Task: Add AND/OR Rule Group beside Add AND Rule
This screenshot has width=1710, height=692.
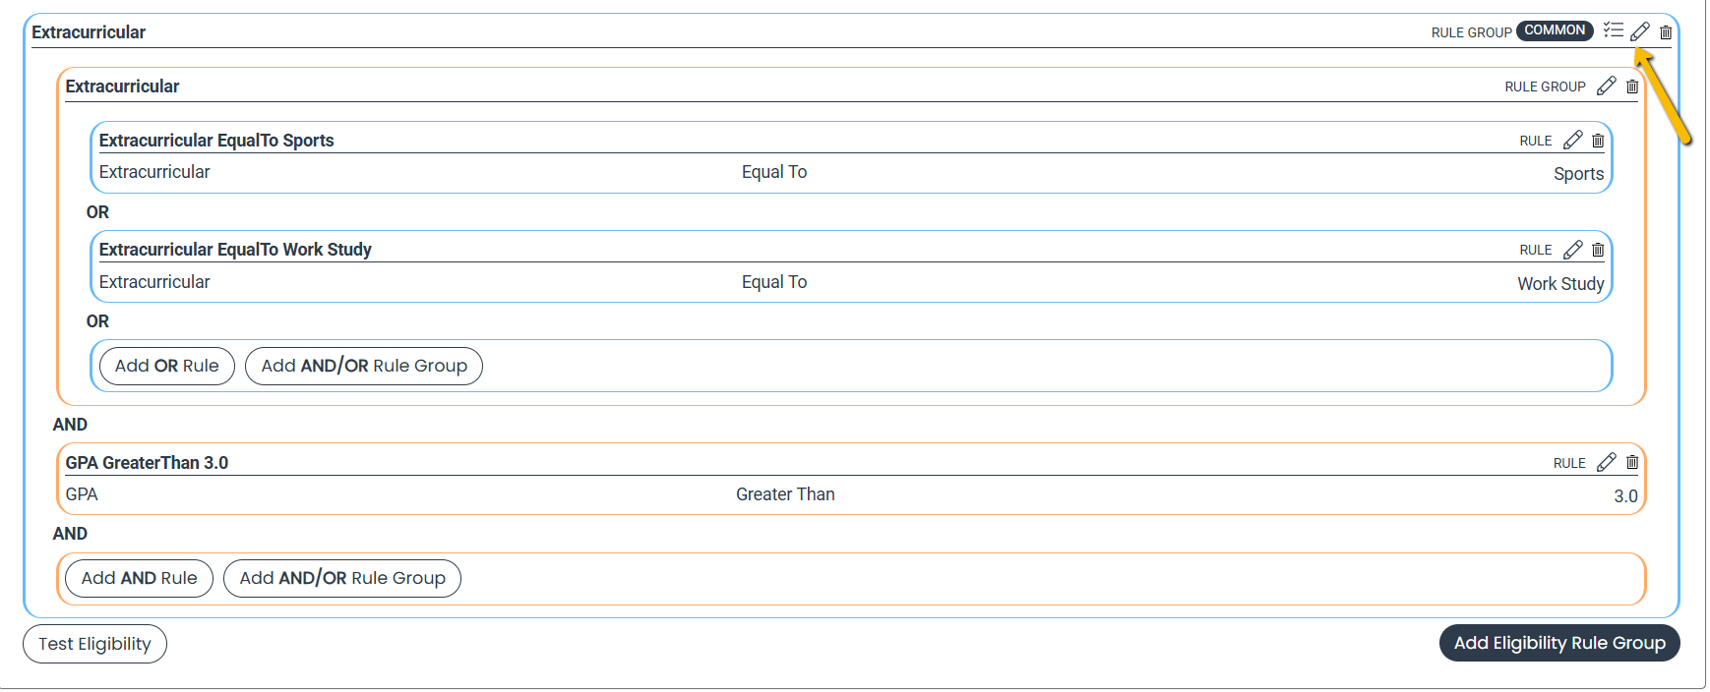Action: tap(342, 578)
